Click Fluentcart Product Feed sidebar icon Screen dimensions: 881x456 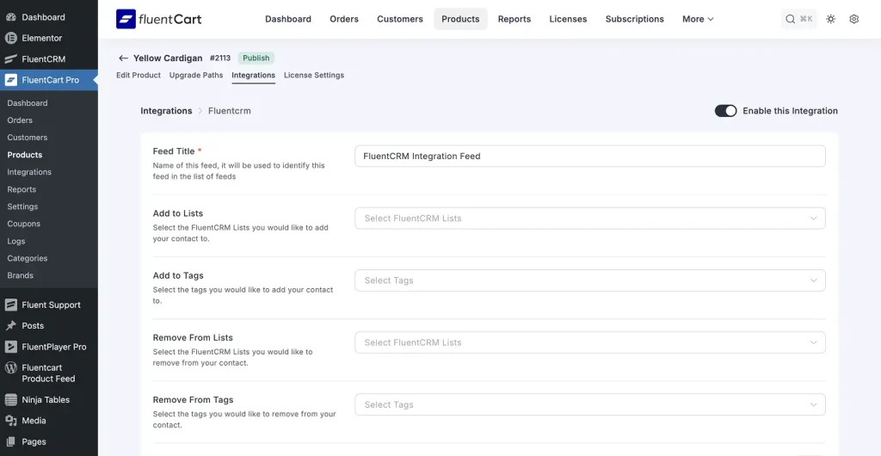pos(10,368)
